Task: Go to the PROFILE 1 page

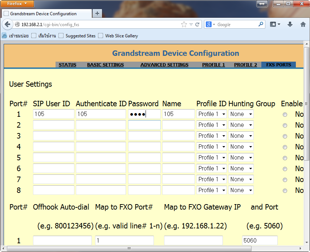Action: (x=213, y=65)
